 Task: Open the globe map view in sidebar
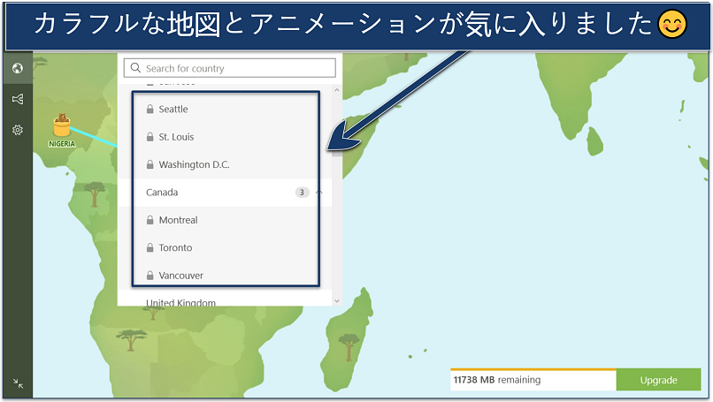point(17,69)
